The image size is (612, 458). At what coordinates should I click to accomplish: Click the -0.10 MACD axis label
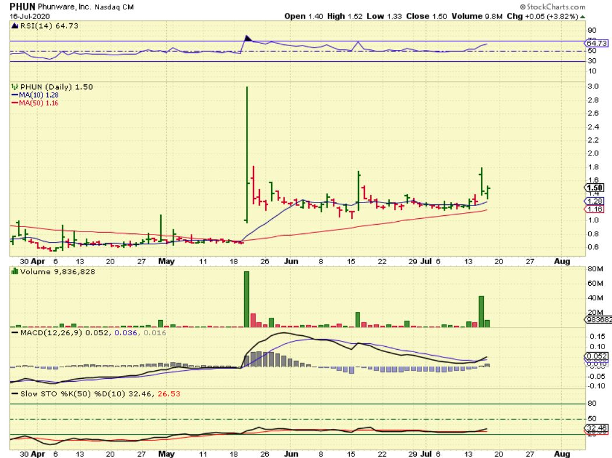click(x=596, y=386)
